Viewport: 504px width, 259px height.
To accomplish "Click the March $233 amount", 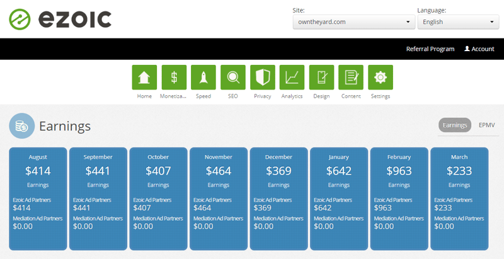I will [x=459, y=171].
